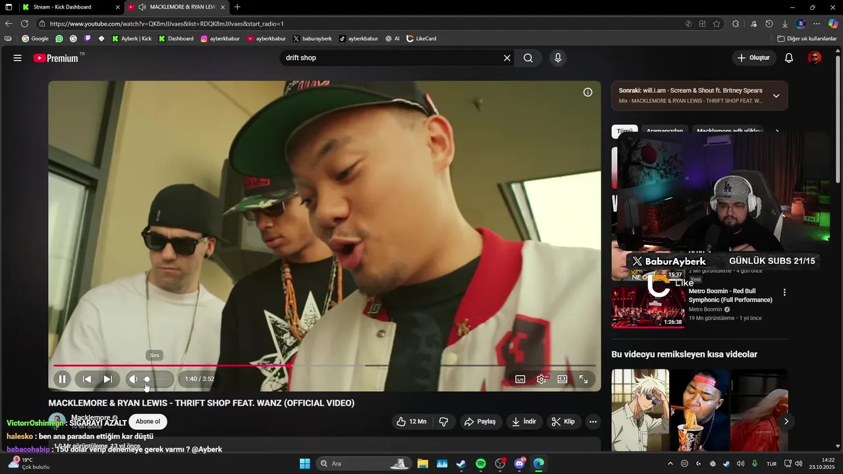Click the taskbar Ara search box

tap(364, 463)
